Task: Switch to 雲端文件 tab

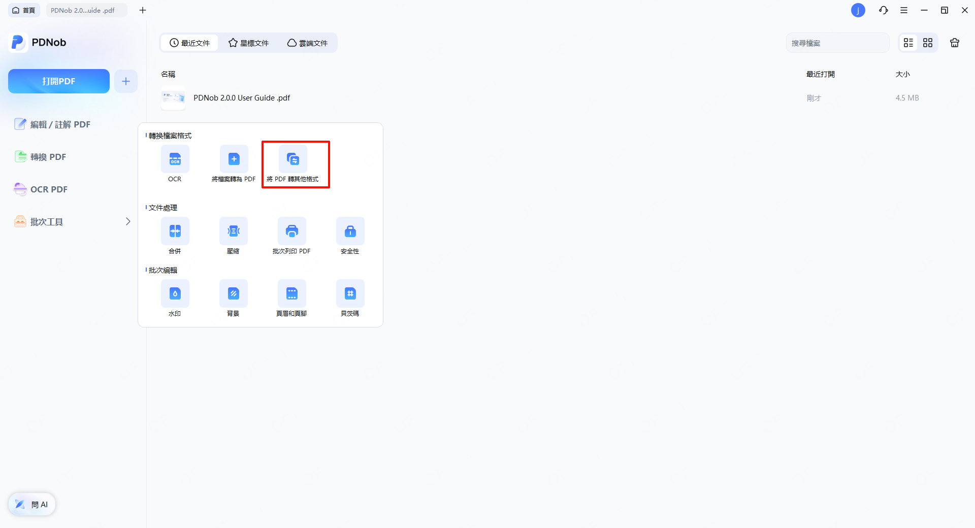Action: coord(307,43)
